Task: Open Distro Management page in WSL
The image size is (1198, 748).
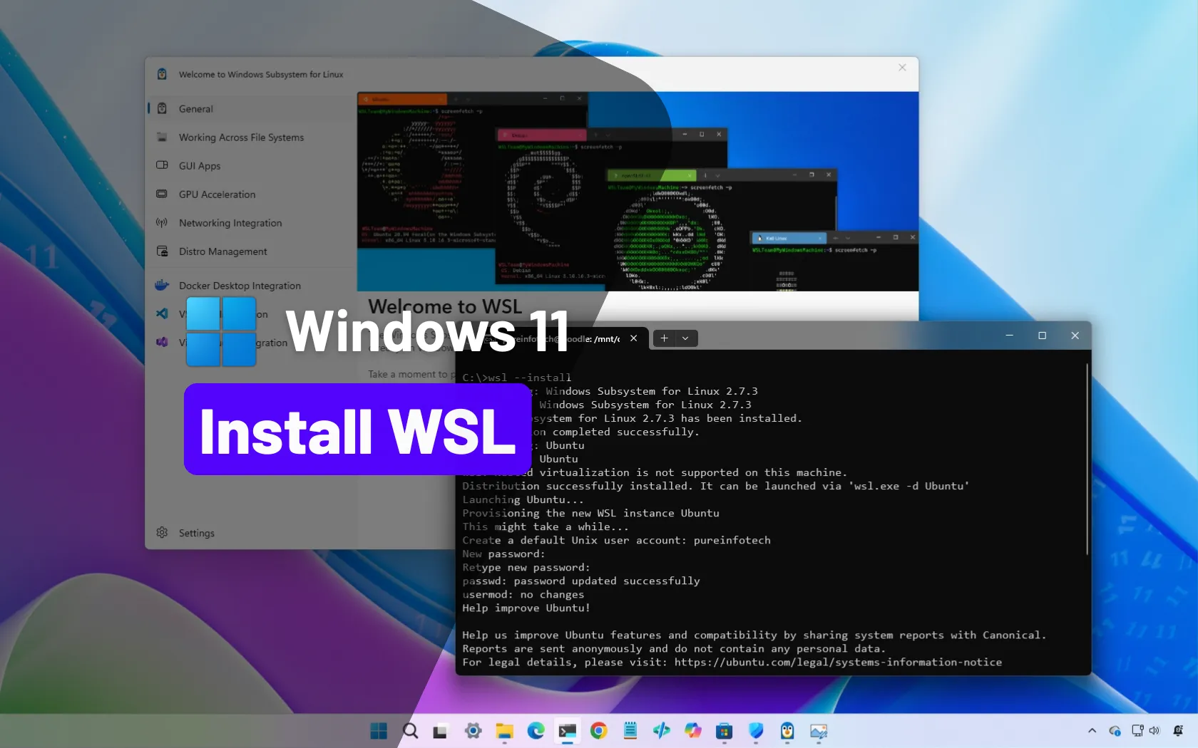Action: [251, 251]
